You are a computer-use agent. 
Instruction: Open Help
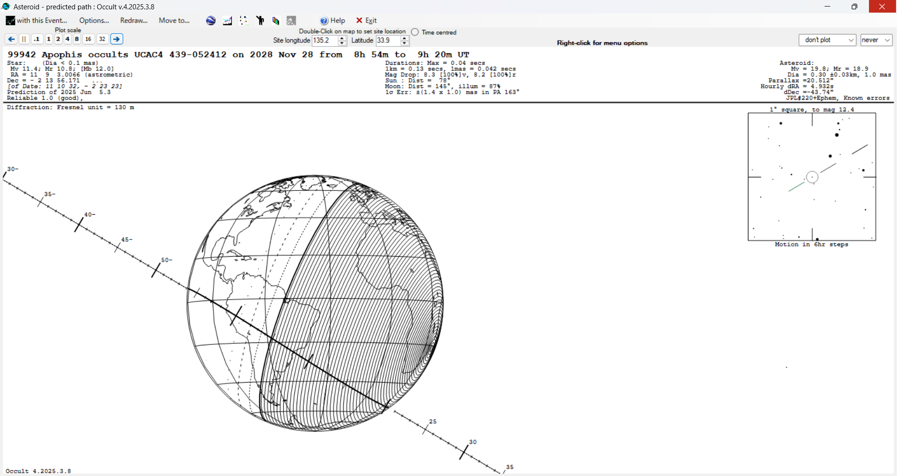click(x=333, y=21)
